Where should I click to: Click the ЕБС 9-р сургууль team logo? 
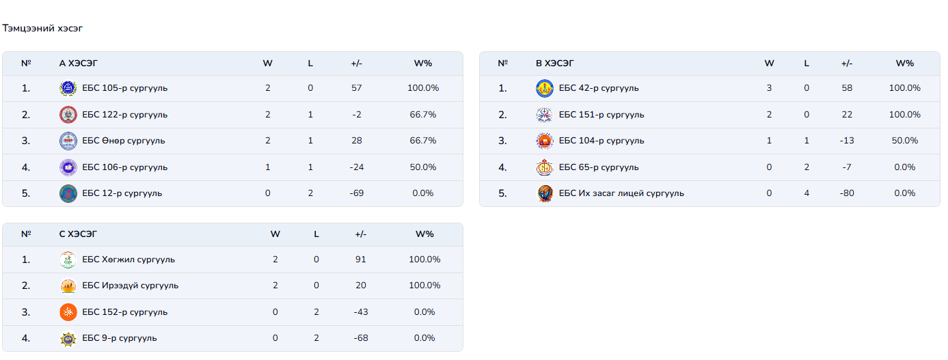pos(68,338)
